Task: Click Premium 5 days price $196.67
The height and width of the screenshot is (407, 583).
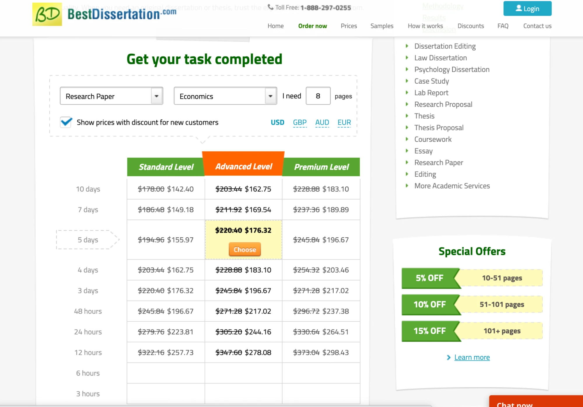Action: [336, 240]
